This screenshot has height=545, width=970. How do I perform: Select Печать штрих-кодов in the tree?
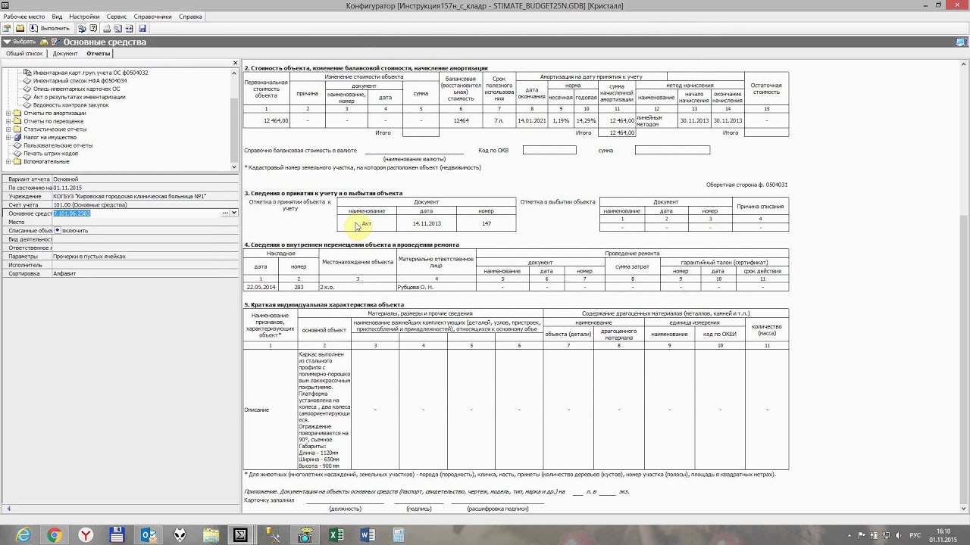pyautogui.click(x=50, y=154)
